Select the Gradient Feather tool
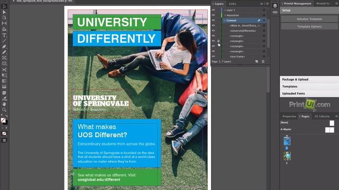Viewport: 339px width, 190px height. click(x=4, y=87)
